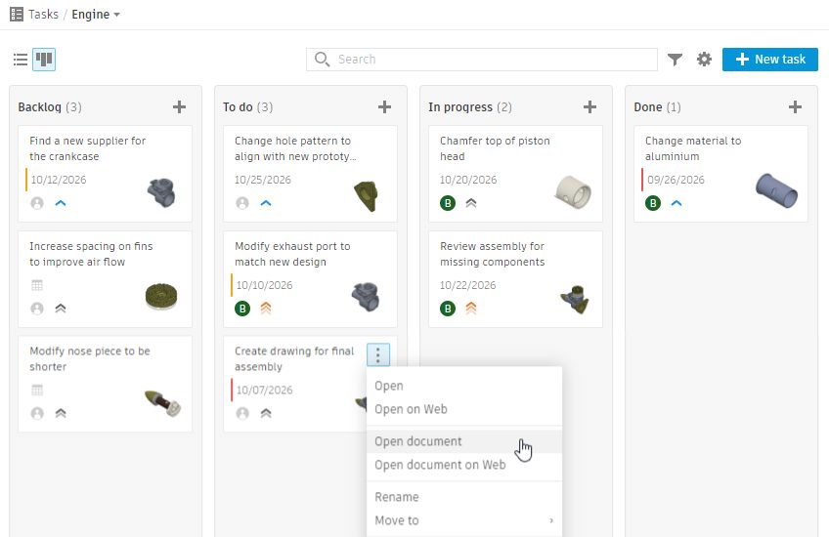The height and width of the screenshot is (537, 829).
Task: Click assignee avatar on Change hole pattern card
Action: point(242,203)
